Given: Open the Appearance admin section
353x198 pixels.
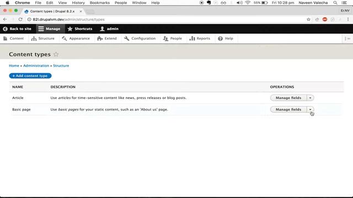Looking at the screenshot, I should click(x=76, y=38).
